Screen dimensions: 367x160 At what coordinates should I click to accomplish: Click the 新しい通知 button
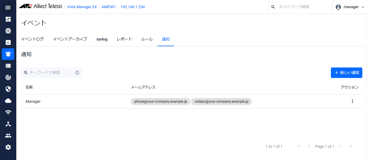point(346,73)
